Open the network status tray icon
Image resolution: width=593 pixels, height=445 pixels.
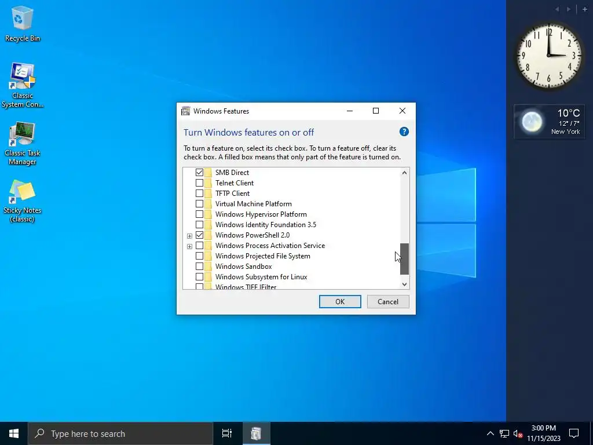coord(504,433)
